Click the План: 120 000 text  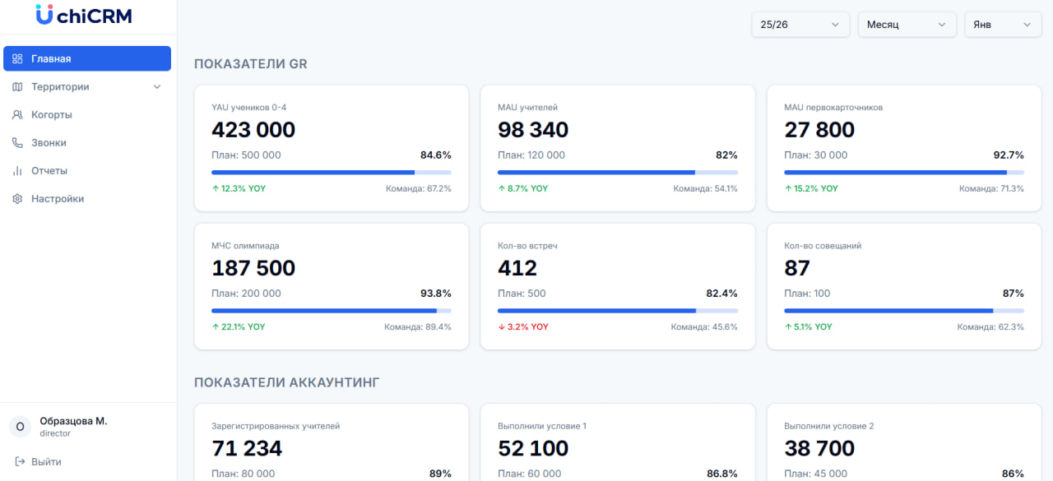pos(531,155)
